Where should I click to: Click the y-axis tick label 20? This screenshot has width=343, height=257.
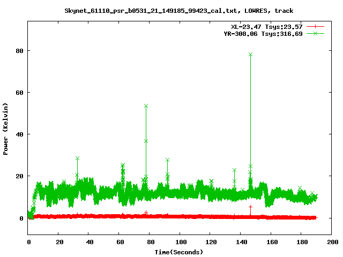19,176
